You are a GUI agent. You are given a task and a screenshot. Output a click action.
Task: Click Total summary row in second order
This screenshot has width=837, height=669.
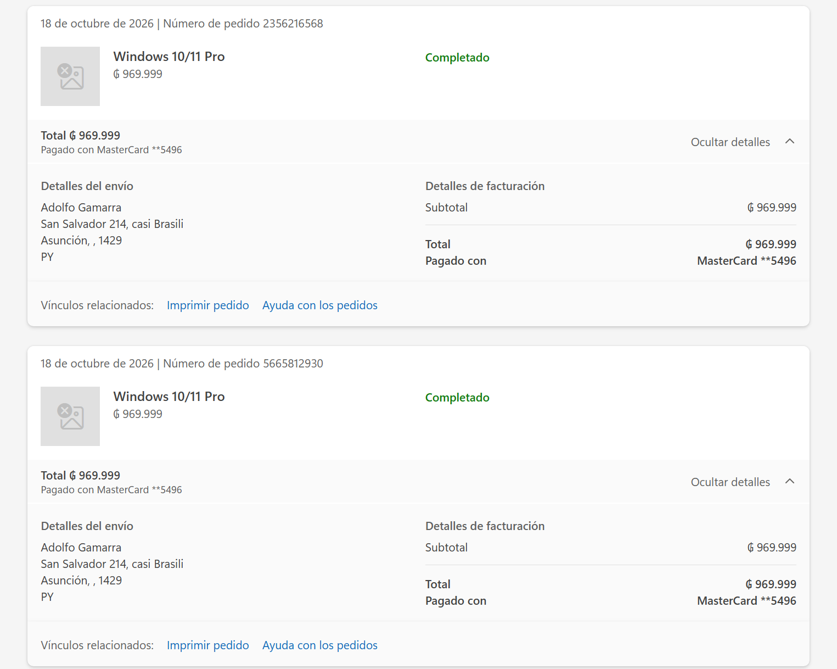click(418, 482)
